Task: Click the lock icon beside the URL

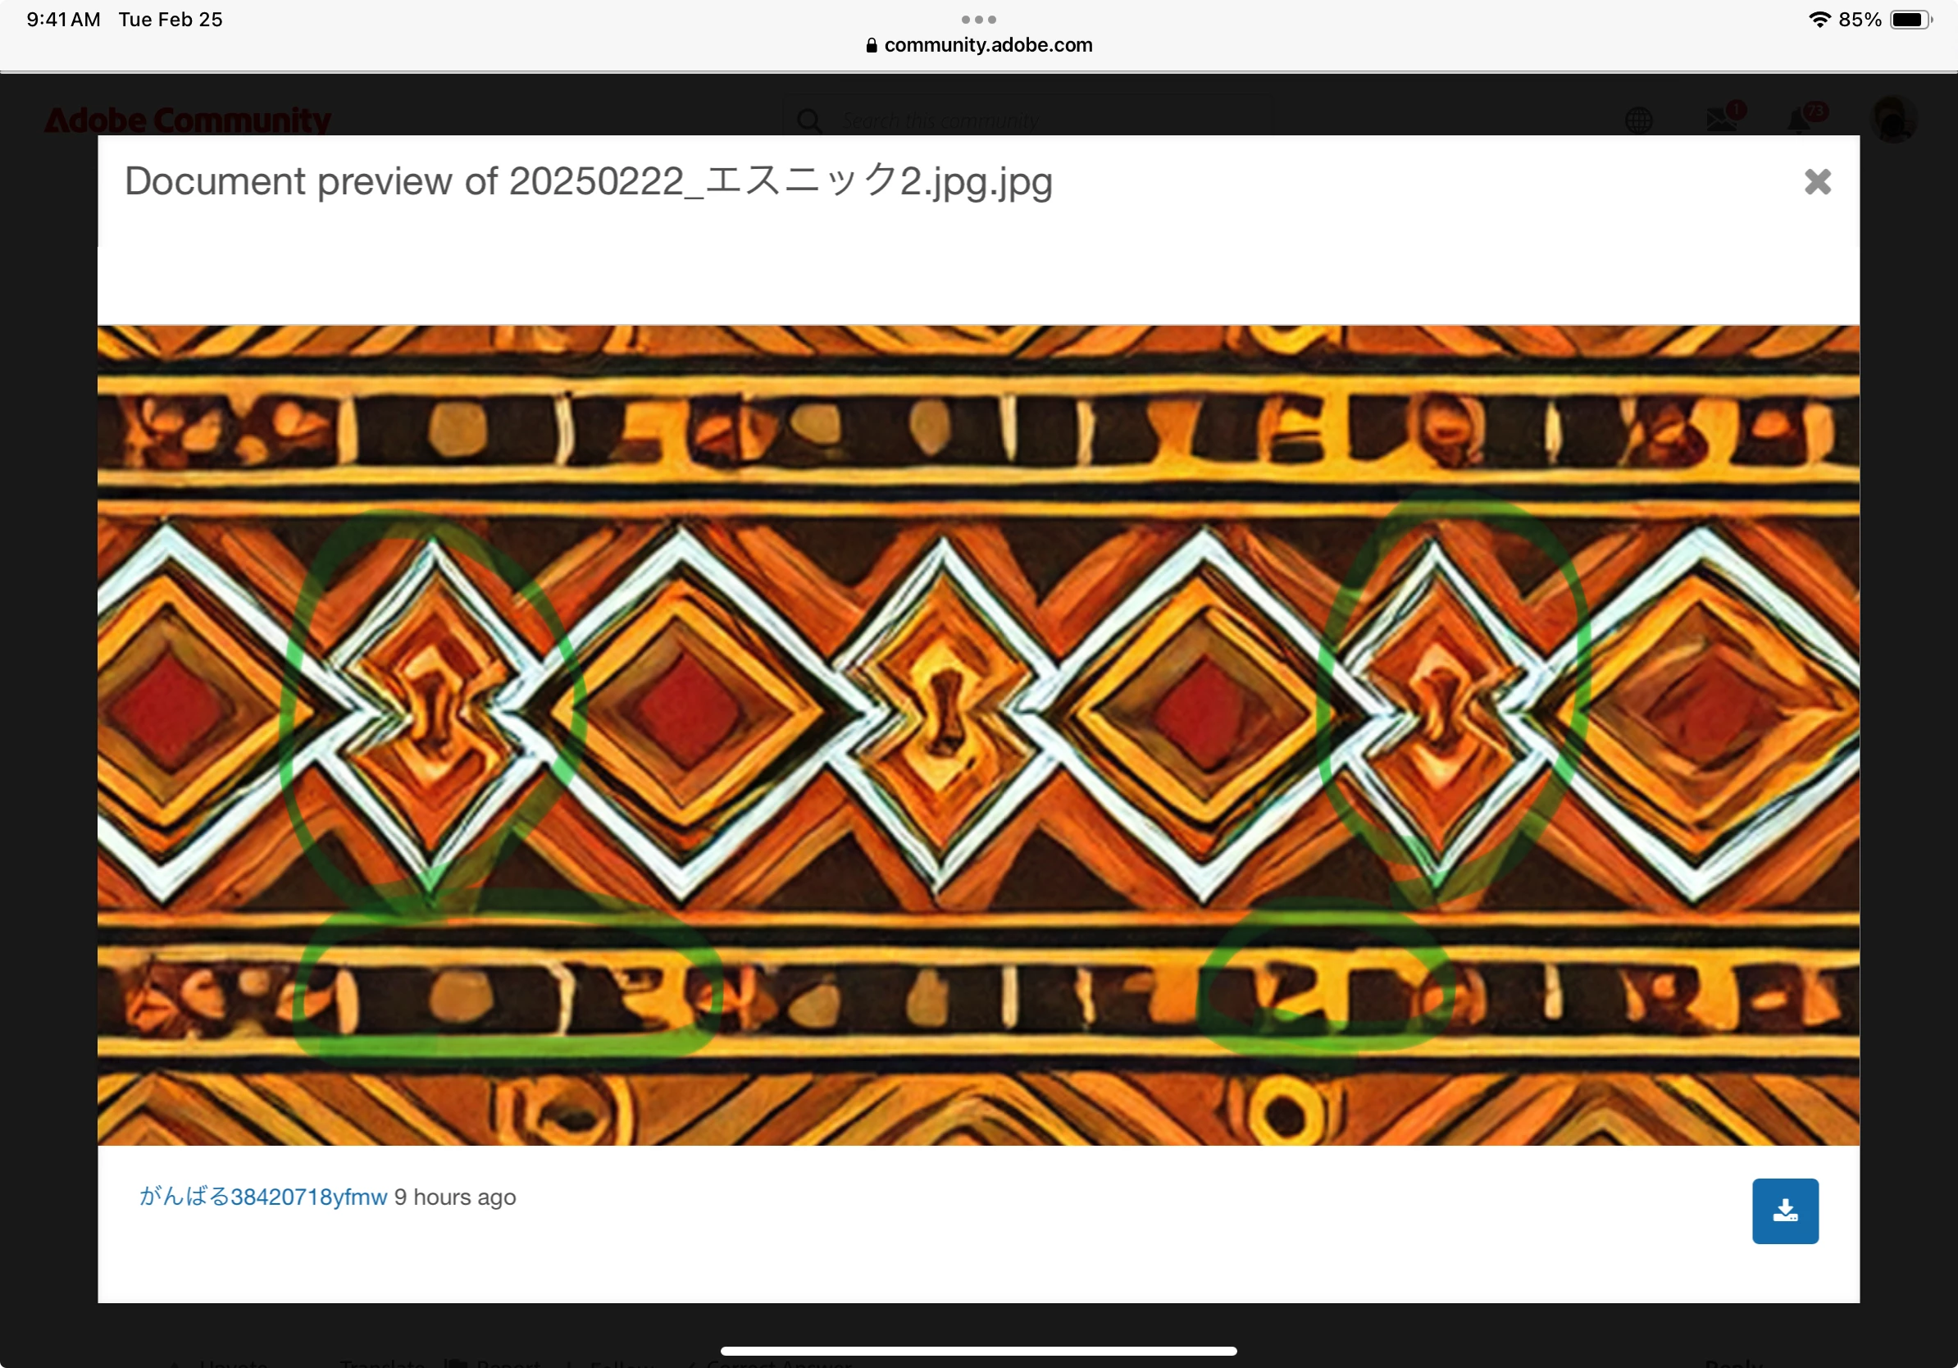Action: [872, 45]
